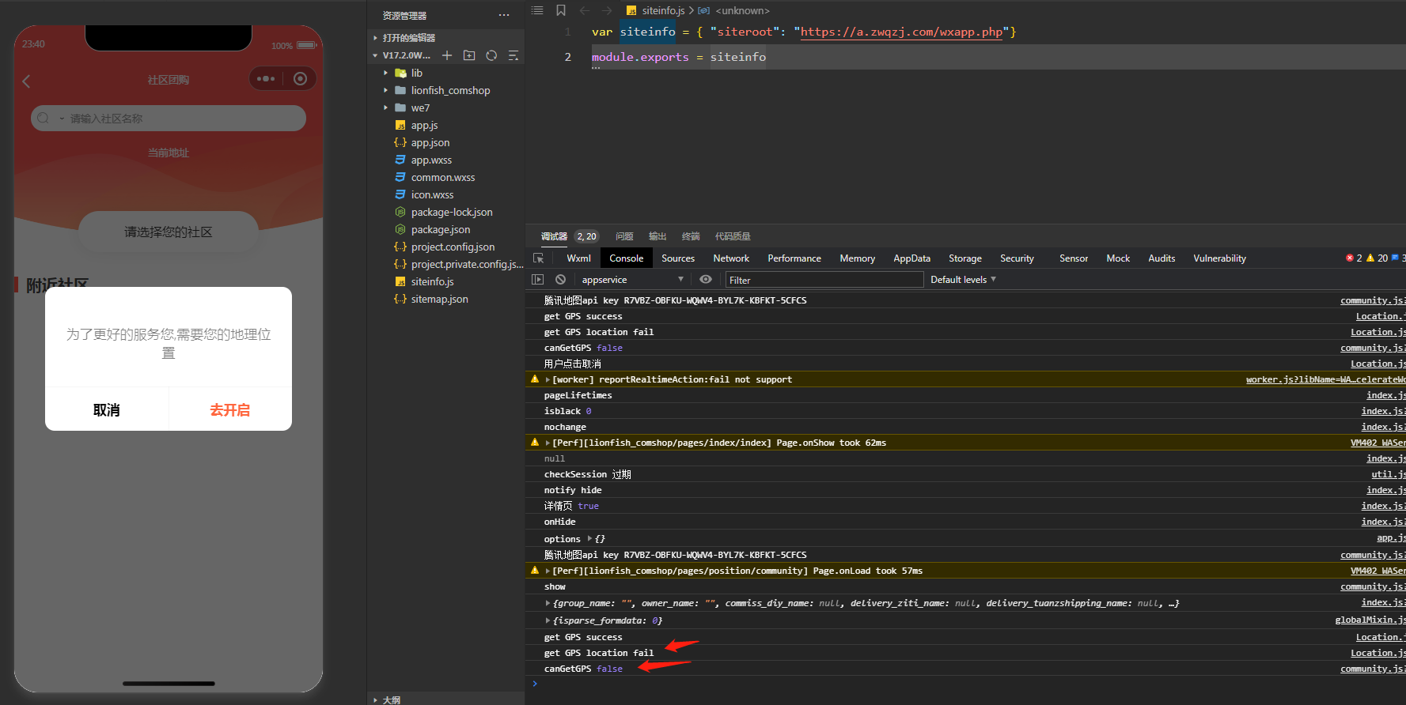Toggle the live expression eye icon
Viewport: 1406px width, 705px height.
coord(706,280)
